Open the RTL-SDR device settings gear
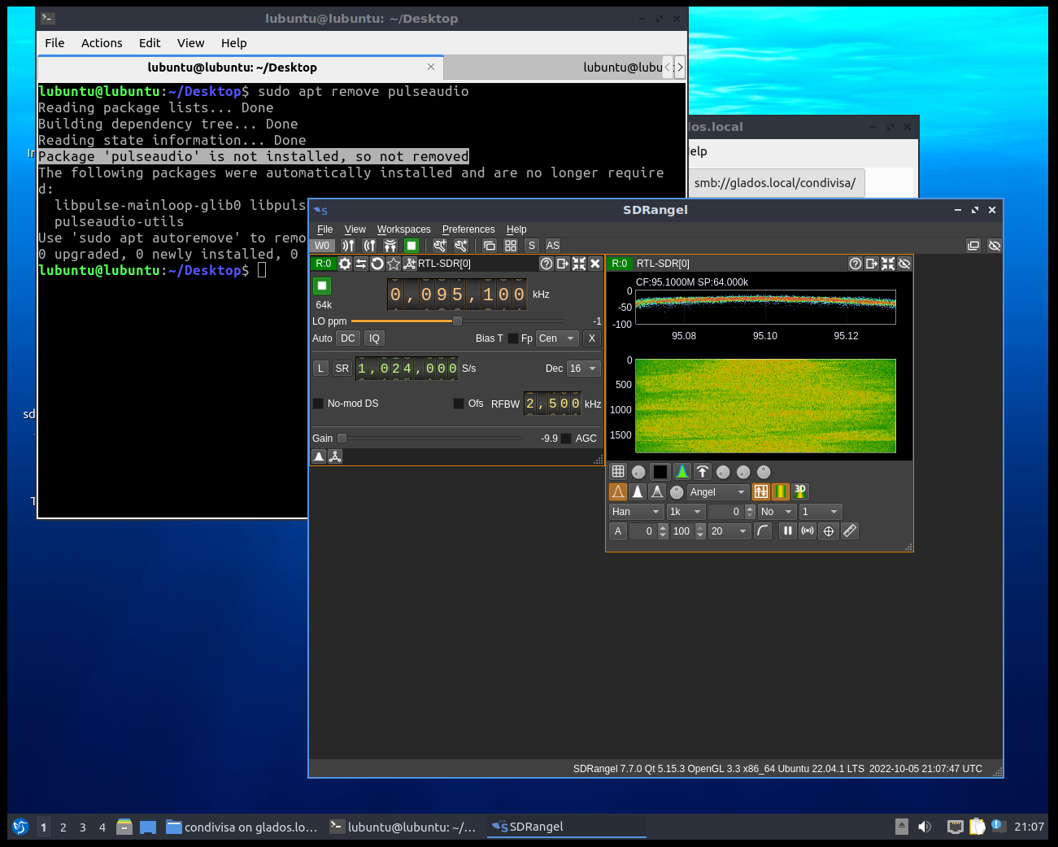 (x=345, y=263)
